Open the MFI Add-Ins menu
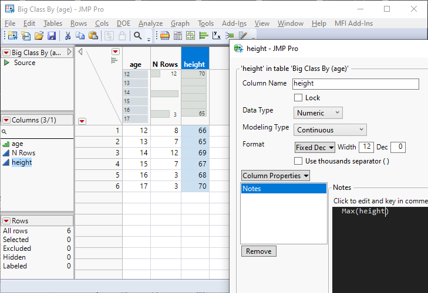Screen dimensions: 428x293 click(x=354, y=23)
